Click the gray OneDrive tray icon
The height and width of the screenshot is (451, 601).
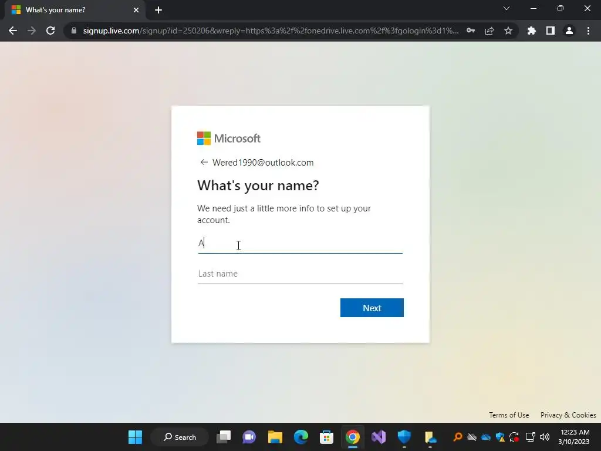point(472,437)
